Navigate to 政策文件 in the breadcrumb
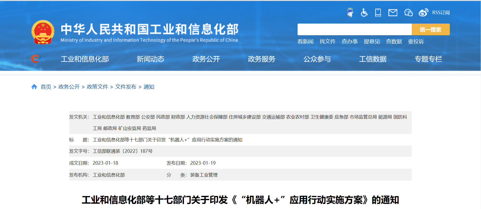 coord(97,87)
